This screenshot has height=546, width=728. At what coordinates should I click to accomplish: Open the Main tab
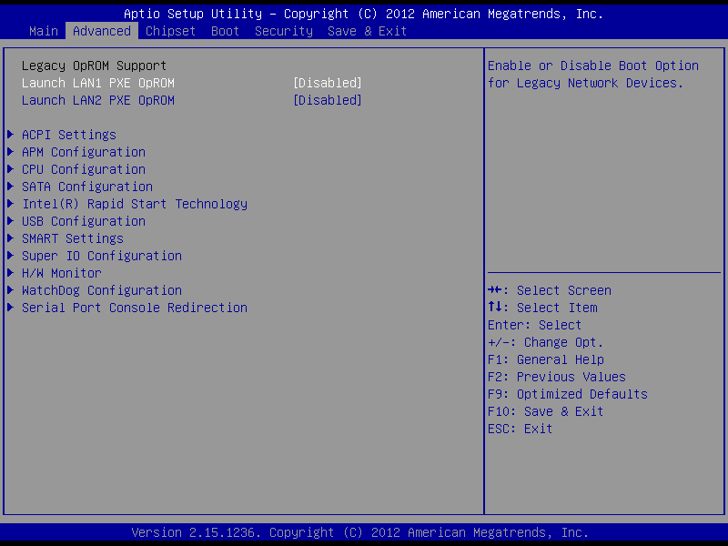point(44,31)
